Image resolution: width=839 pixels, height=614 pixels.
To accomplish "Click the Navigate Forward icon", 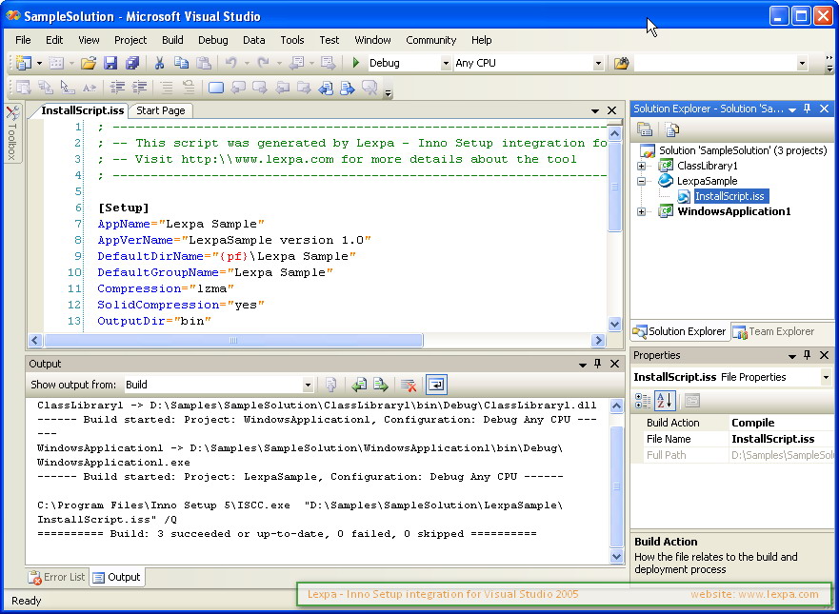I will (328, 63).
